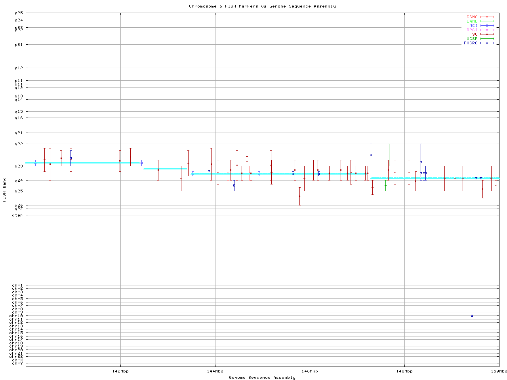The width and height of the screenshot is (507, 380).
Task: Select the chr1 row label
Action: pyautogui.click(x=17, y=285)
